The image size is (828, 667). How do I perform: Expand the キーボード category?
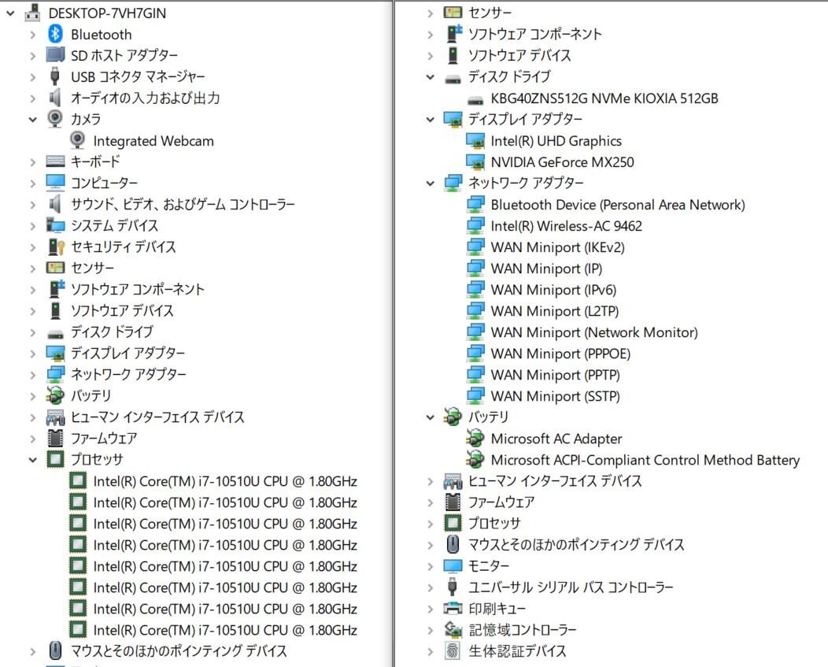pyautogui.click(x=33, y=161)
